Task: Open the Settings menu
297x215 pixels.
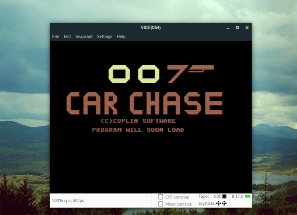Action: point(104,36)
